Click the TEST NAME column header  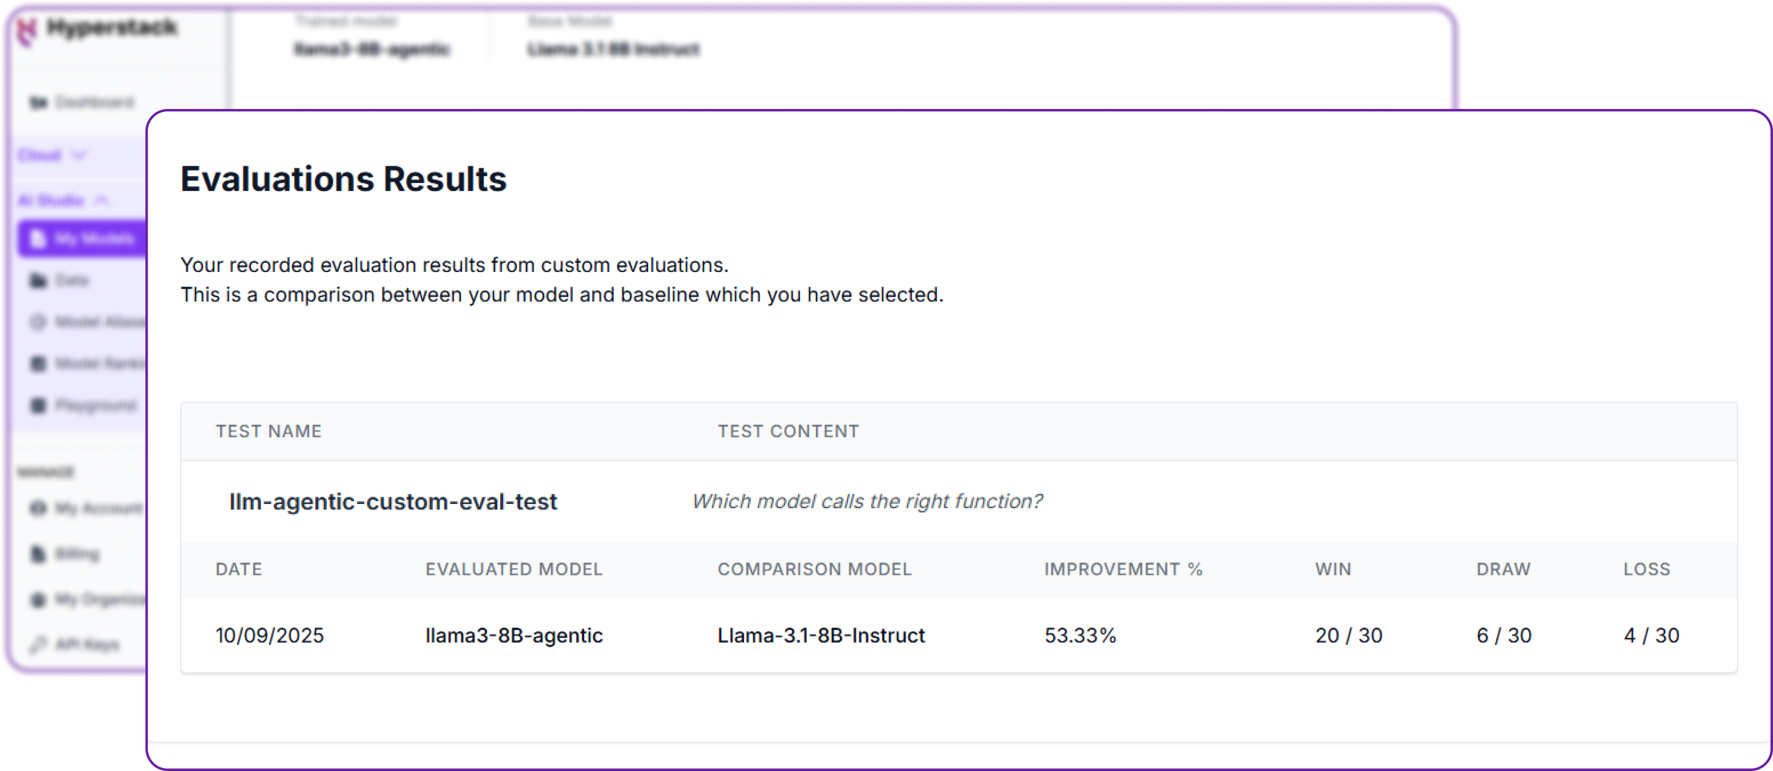coord(269,431)
